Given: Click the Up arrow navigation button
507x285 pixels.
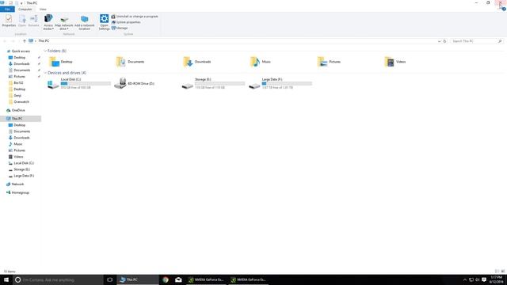Looking at the screenshot, I should click(x=25, y=41).
